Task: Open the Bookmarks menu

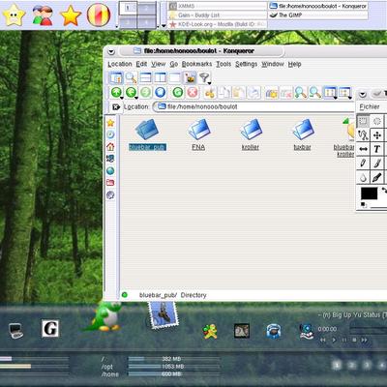Action: click(196, 64)
